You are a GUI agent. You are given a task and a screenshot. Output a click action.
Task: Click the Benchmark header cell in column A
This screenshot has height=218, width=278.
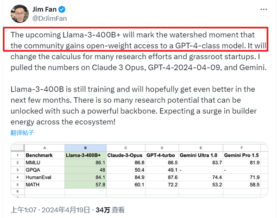pos(39,154)
